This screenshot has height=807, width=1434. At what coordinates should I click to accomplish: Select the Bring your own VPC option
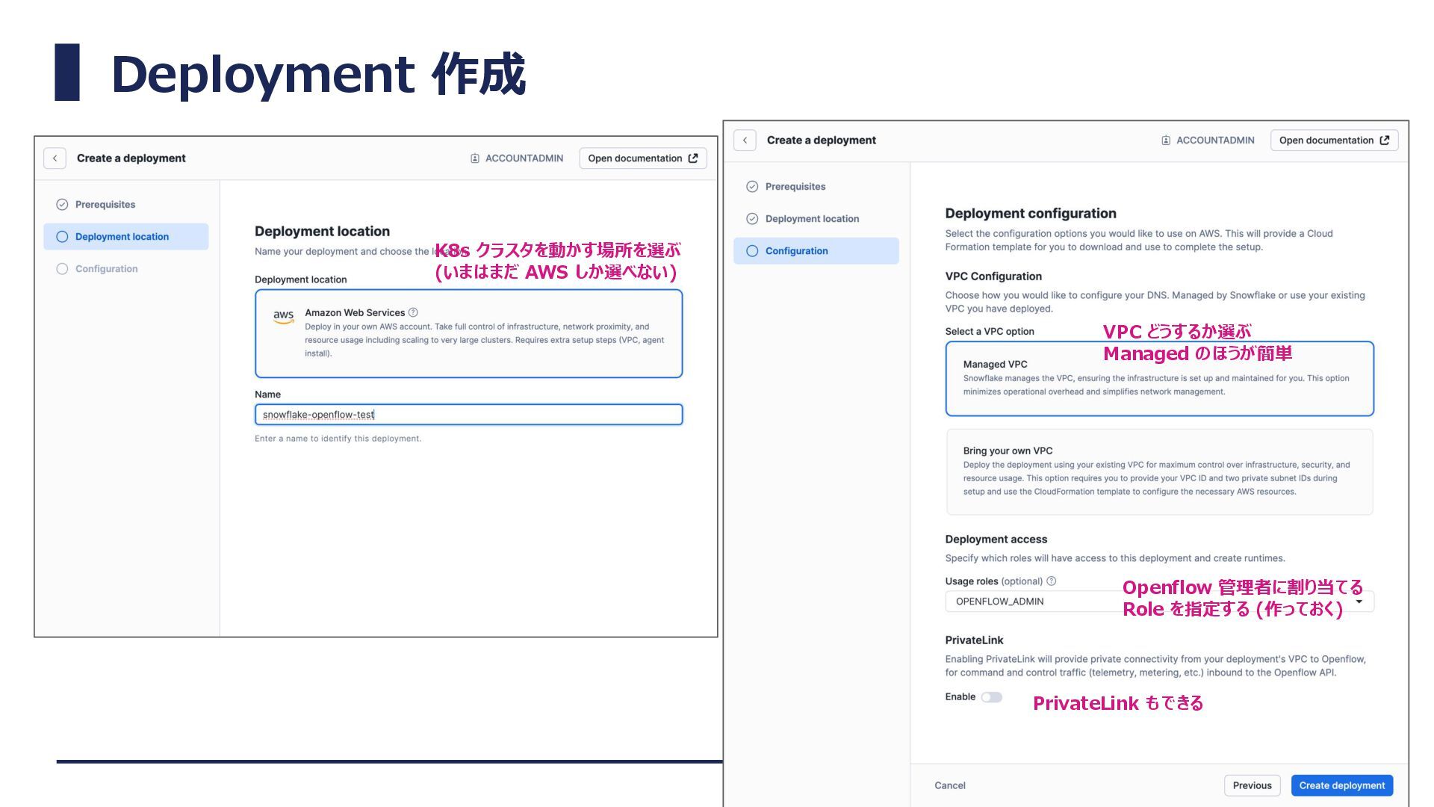(x=1158, y=471)
